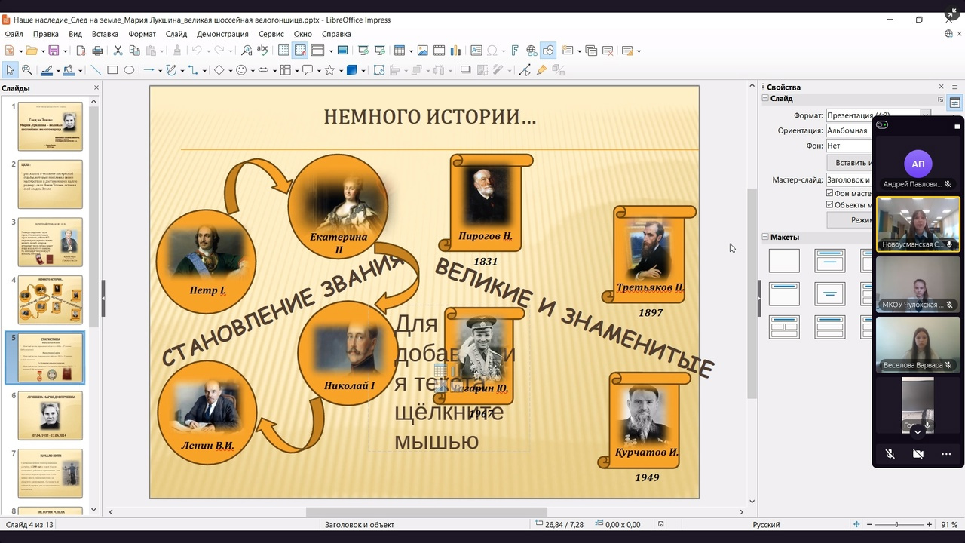The width and height of the screenshot is (965, 543).
Task: Insert a table using toolbar icon
Action: (399, 51)
